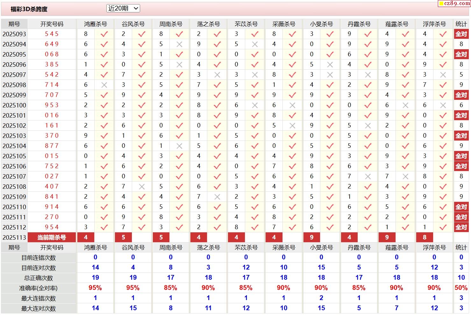Click the X mark for 采薇杀号 in row 2025100
This screenshot has height=315, width=471.
[292, 105]
